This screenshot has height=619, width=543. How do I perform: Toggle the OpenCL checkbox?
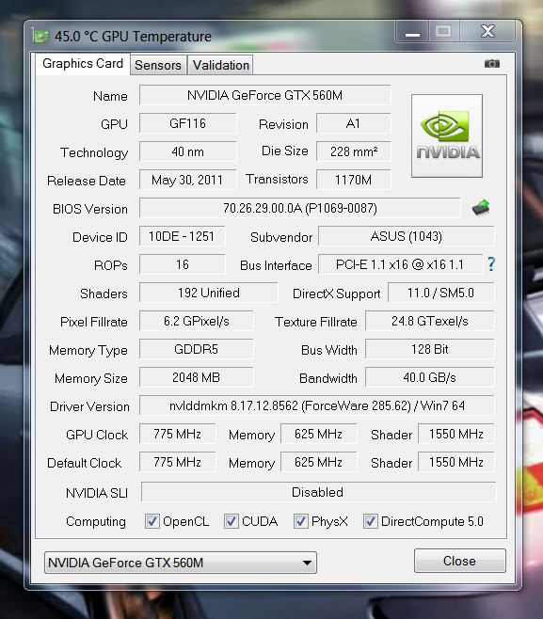(152, 521)
